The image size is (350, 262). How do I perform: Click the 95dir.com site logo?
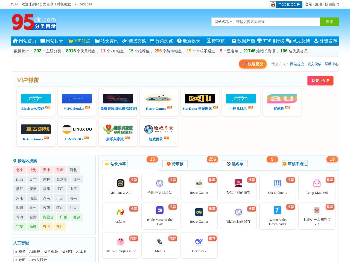click(34, 22)
